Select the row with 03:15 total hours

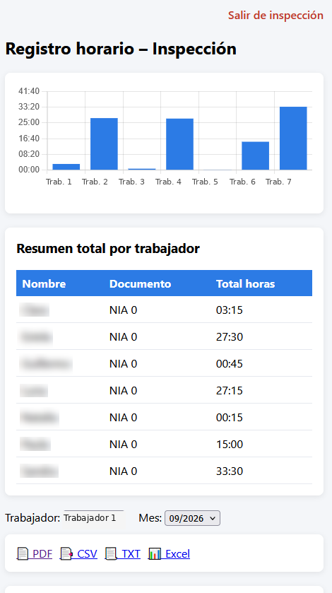click(164, 310)
